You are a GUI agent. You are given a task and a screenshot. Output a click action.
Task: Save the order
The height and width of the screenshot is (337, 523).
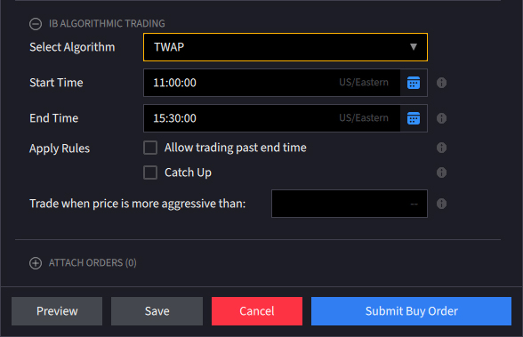coord(157,311)
